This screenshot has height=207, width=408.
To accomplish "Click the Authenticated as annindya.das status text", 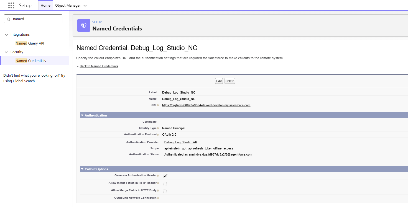I will point(208,155).
